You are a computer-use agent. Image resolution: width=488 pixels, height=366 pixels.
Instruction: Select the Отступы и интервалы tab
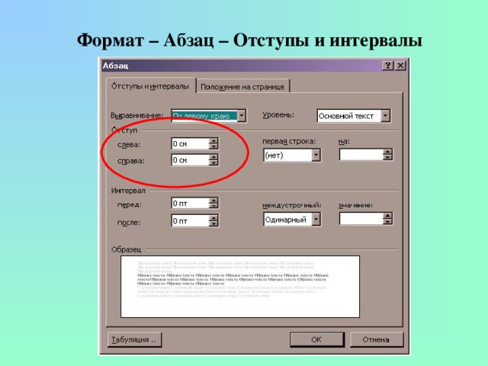pos(150,86)
